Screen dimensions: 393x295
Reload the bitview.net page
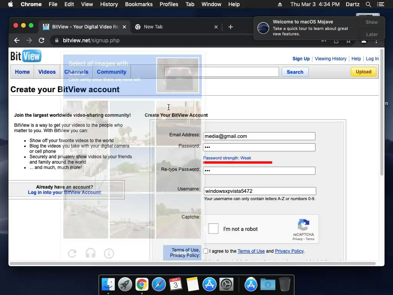click(41, 40)
